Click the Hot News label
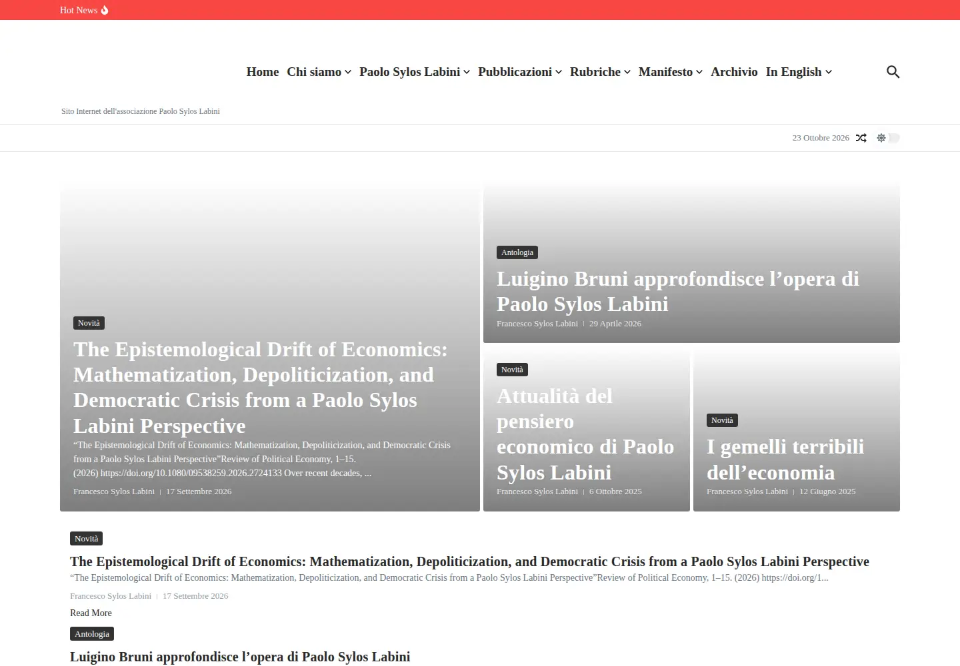This screenshot has height=666, width=960. point(79,10)
